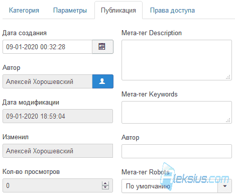
Task: Go to Права доступа tab
Action: [172, 11]
